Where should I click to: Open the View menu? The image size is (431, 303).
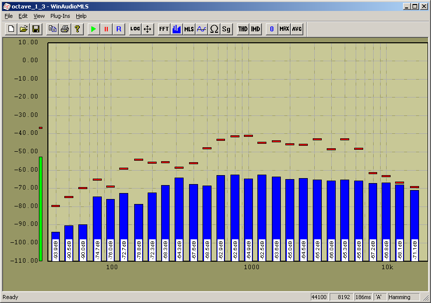39,16
